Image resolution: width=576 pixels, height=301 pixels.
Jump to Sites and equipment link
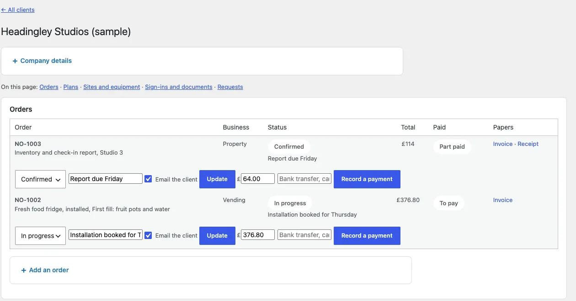click(112, 87)
